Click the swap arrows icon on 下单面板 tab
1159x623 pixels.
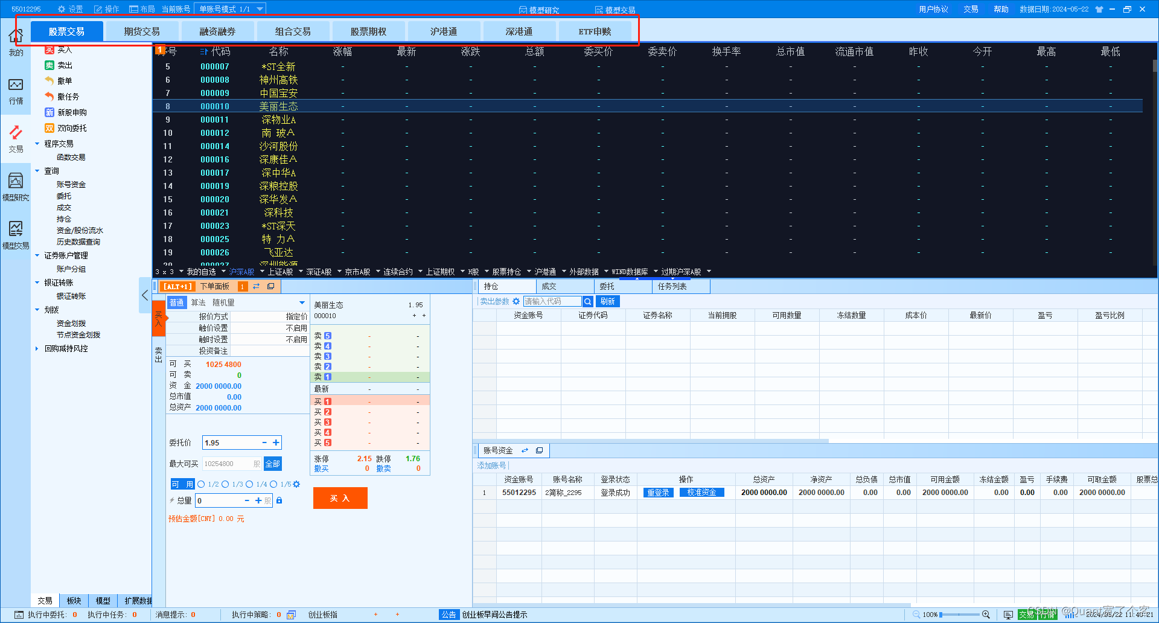pos(257,286)
